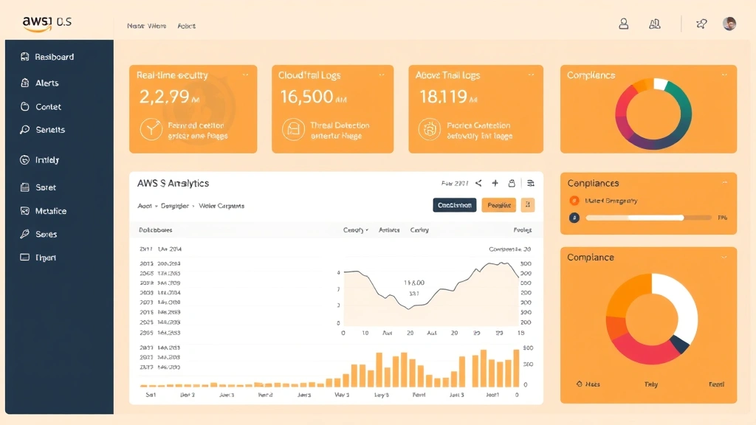Select the Export icon at sidebar bottom

coord(26,257)
